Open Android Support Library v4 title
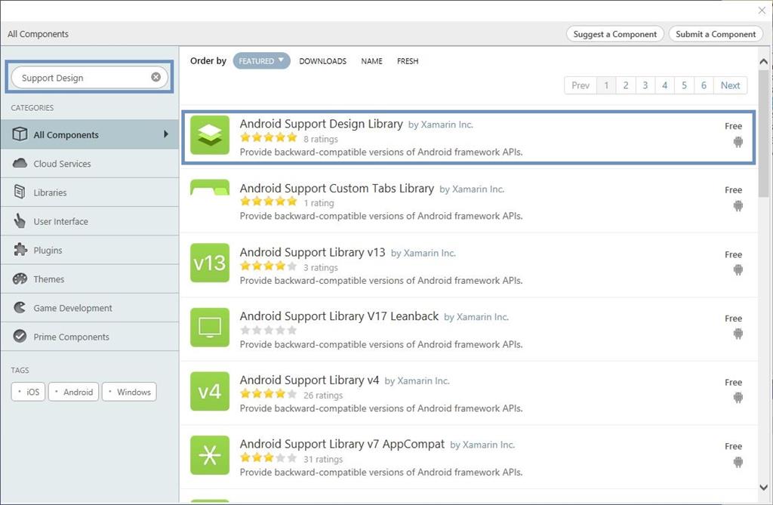Viewport: 773px width, 505px height. [x=310, y=380]
